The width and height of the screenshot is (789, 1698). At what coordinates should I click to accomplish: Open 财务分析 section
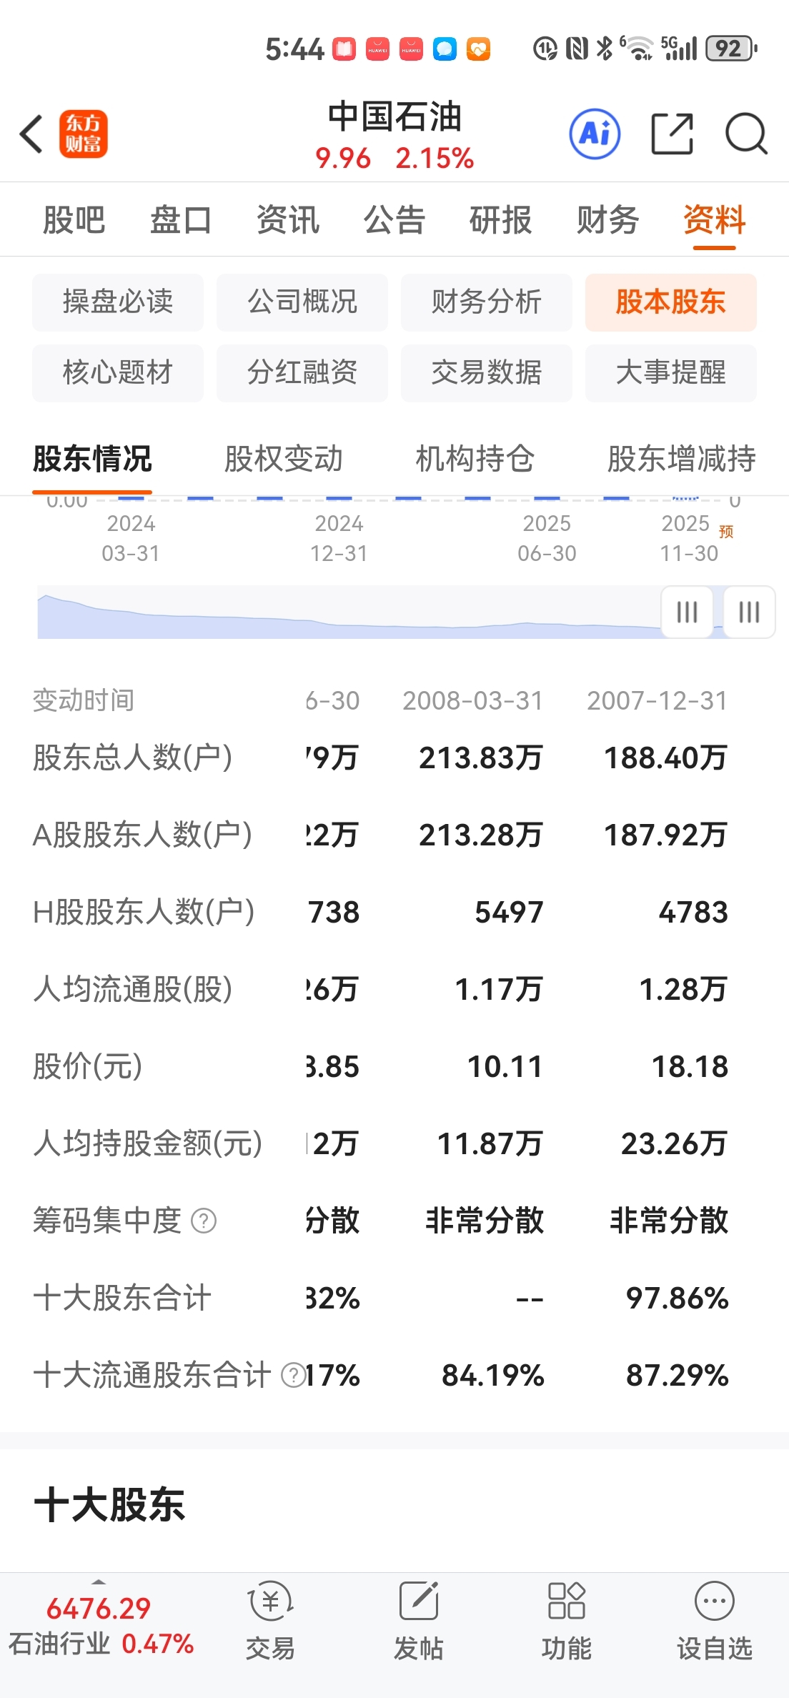pos(487,302)
